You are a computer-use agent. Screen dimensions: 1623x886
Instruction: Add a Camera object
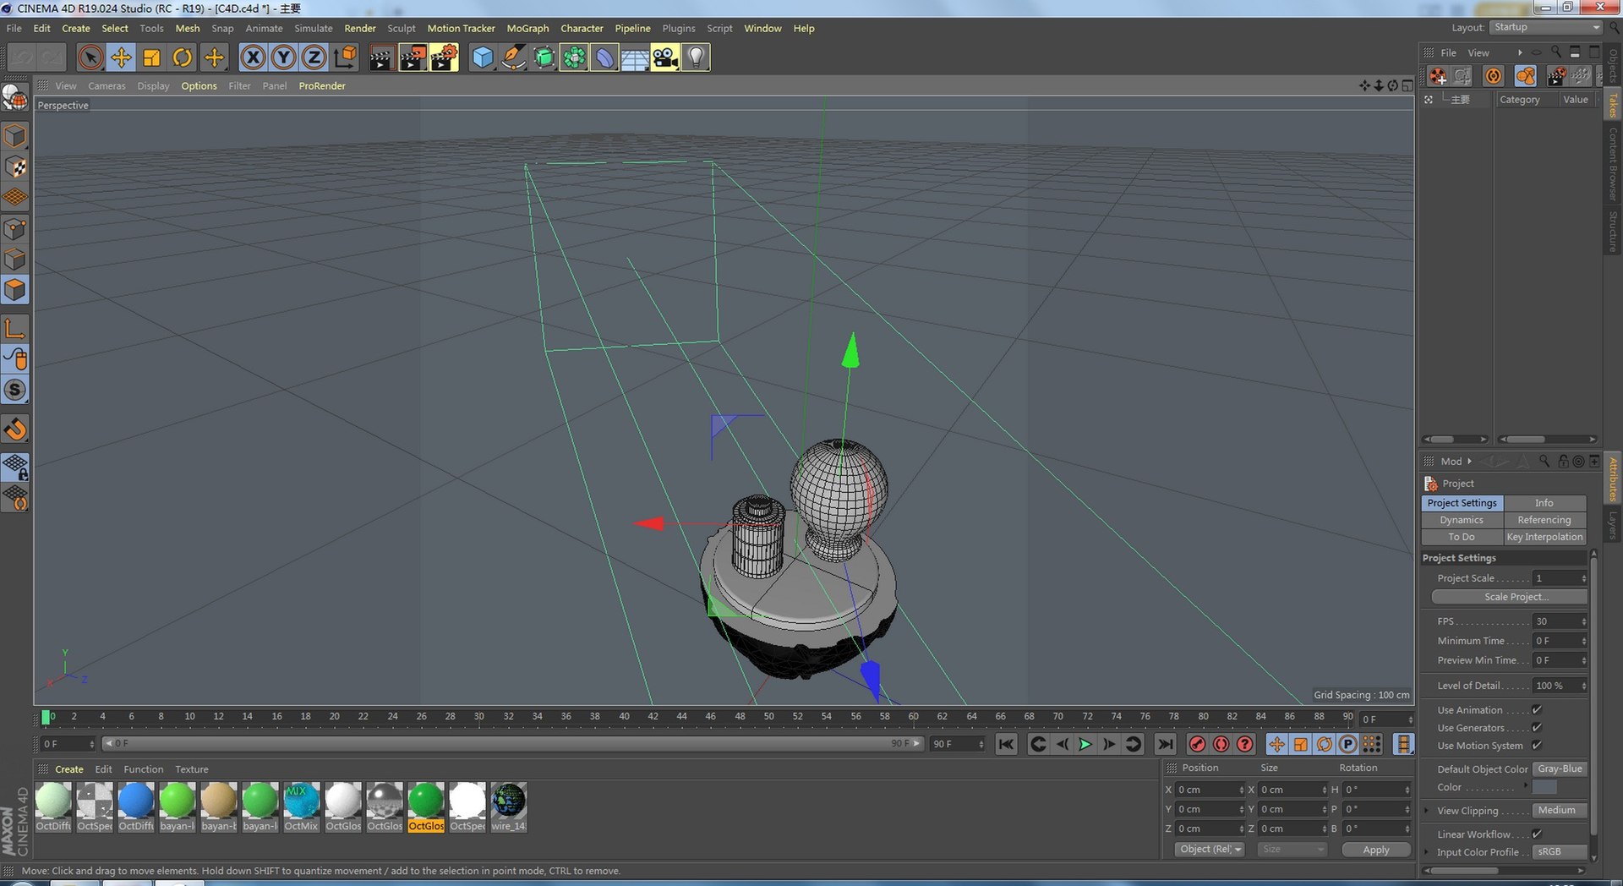[665, 57]
